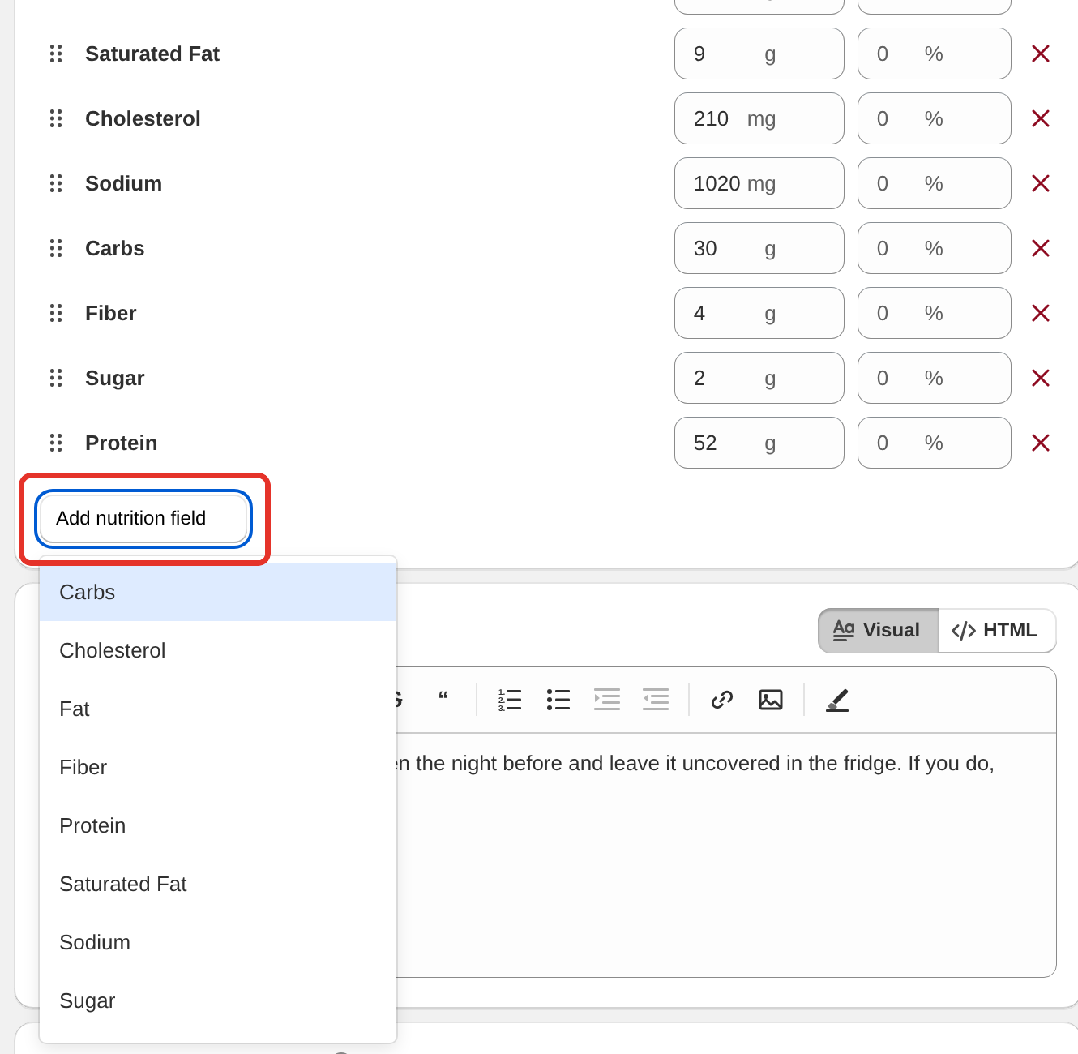Edit the Carbs percent field
The height and width of the screenshot is (1054, 1078).
pos(935,248)
